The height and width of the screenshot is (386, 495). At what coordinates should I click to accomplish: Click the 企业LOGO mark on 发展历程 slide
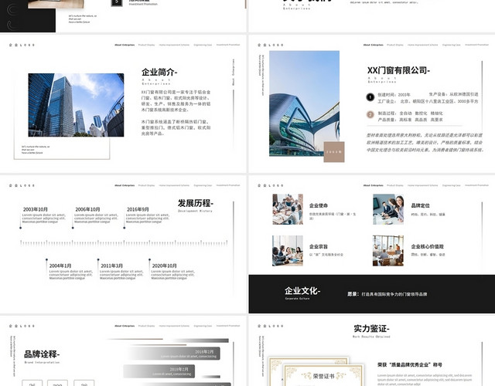tap(22, 185)
